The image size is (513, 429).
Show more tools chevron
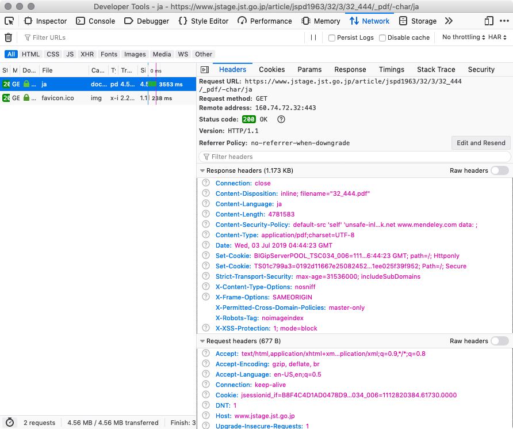(449, 21)
